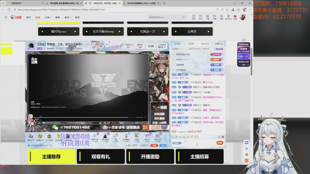
Task: Open a new browser tab with the plus button
Action: [164, 3]
